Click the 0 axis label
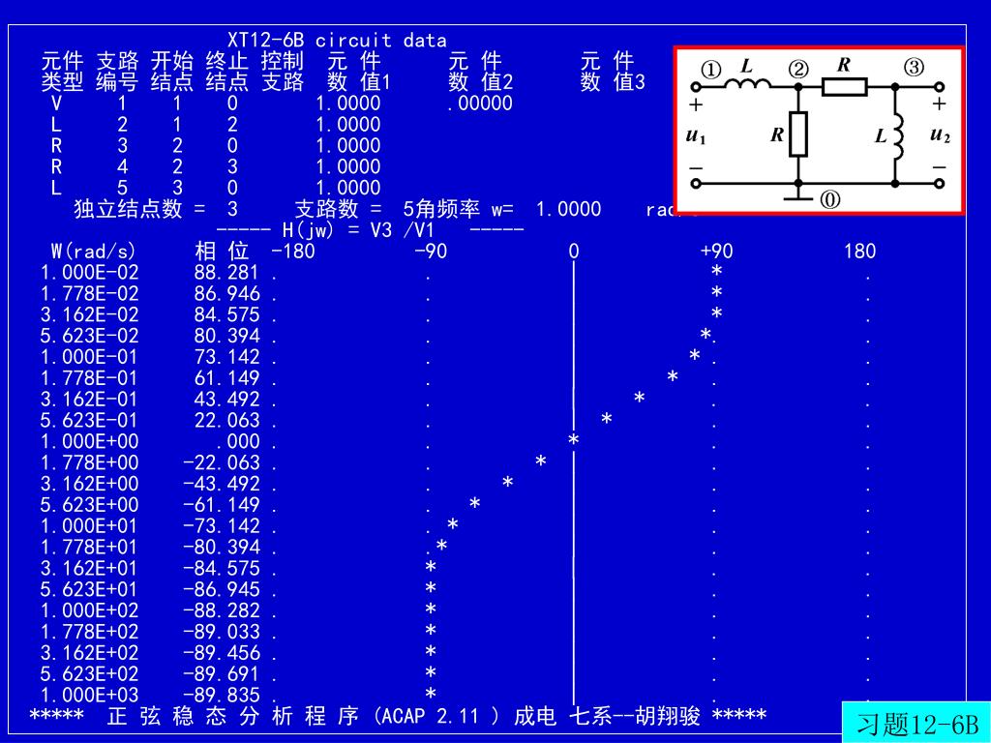The height and width of the screenshot is (743, 991). (573, 252)
